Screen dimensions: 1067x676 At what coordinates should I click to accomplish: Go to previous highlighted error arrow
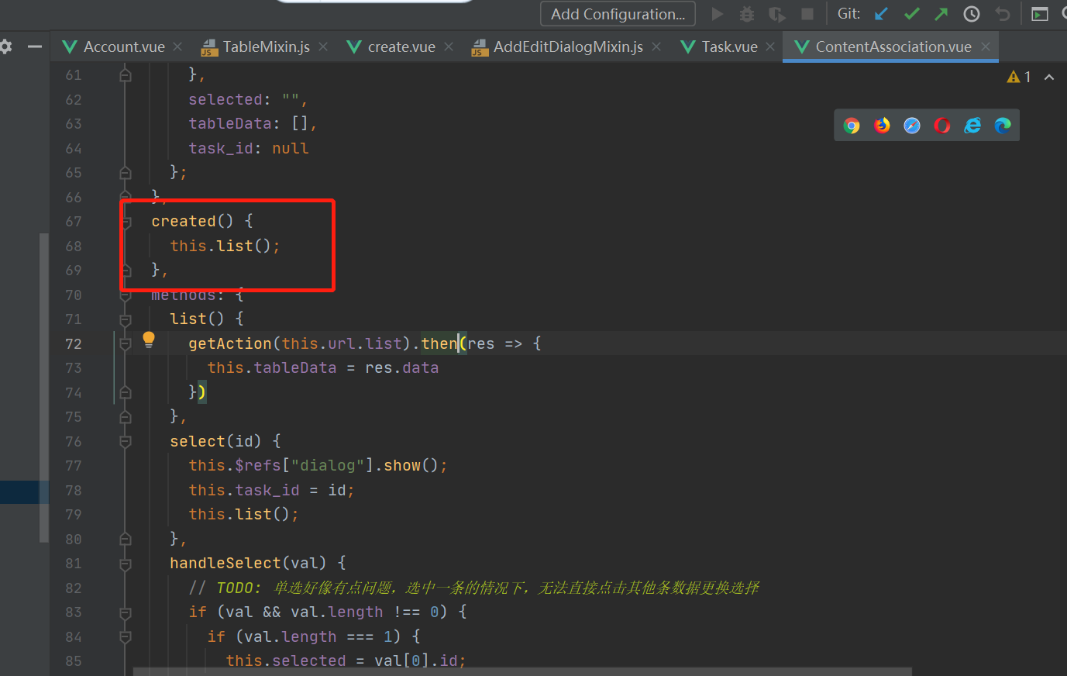tap(1049, 77)
